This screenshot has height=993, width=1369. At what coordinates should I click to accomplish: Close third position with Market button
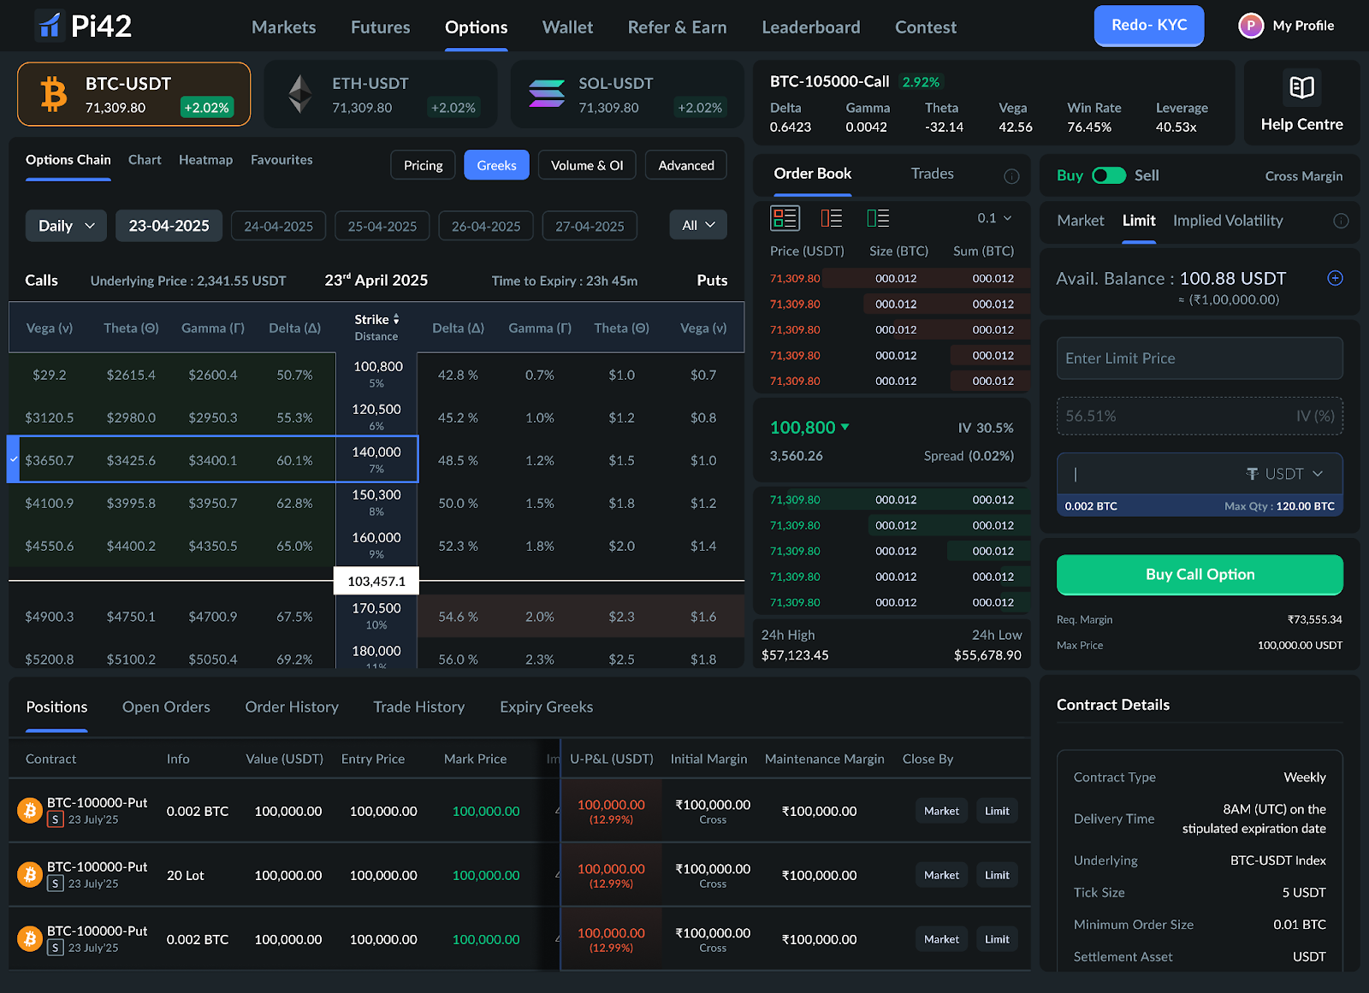[x=941, y=939]
